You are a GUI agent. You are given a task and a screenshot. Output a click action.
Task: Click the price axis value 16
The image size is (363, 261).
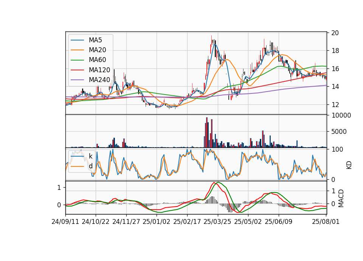(x=335, y=69)
